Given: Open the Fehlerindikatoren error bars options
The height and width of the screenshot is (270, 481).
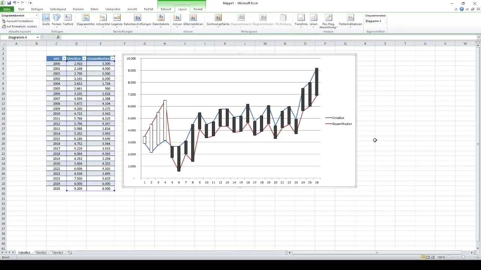Looking at the screenshot, I should [x=350, y=21].
